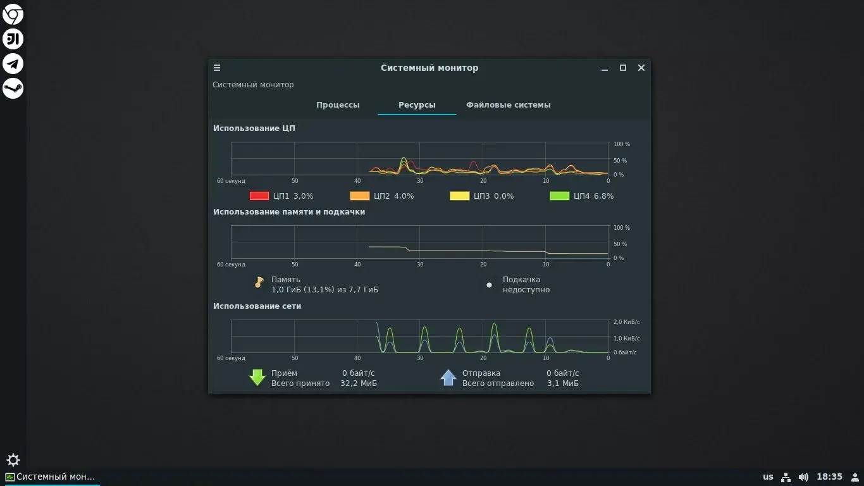Click the red ЦП1 color swatch
864x486 pixels.
click(259, 196)
